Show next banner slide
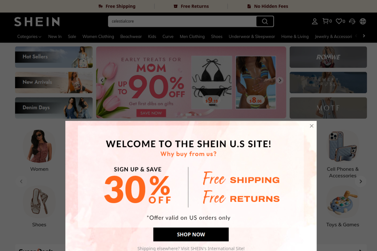 280,80
